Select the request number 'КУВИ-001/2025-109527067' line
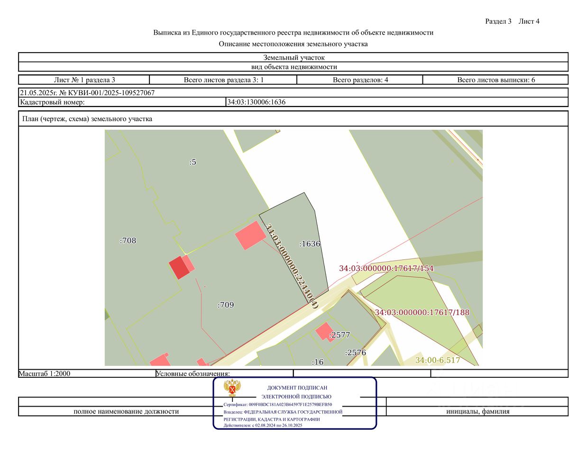 tap(87, 93)
